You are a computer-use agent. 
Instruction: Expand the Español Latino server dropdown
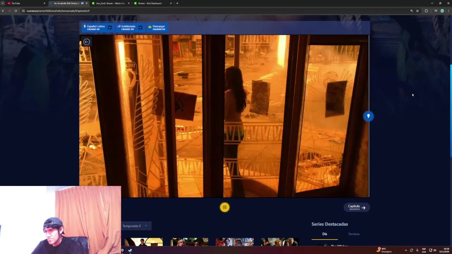[x=110, y=28]
